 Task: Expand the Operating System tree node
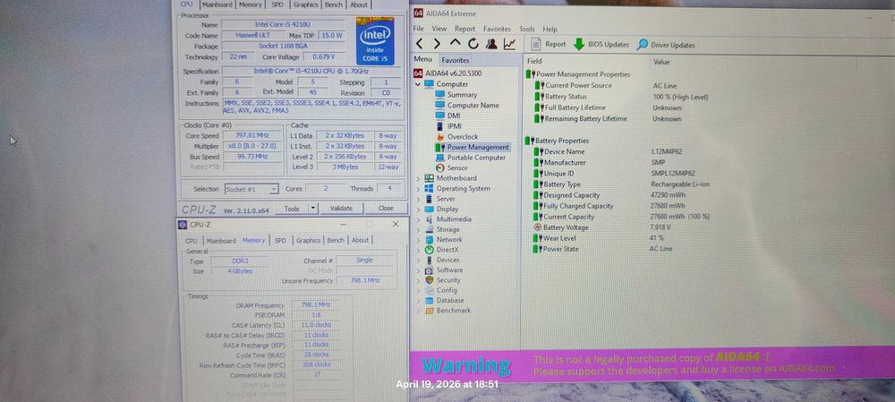[418, 188]
